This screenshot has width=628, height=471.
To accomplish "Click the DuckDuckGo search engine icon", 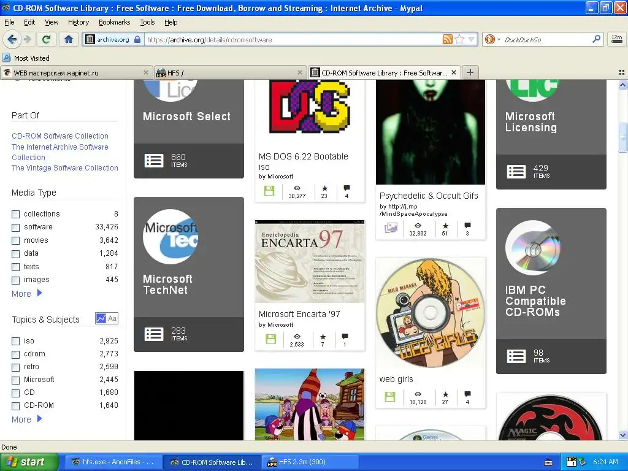I will click(489, 39).
